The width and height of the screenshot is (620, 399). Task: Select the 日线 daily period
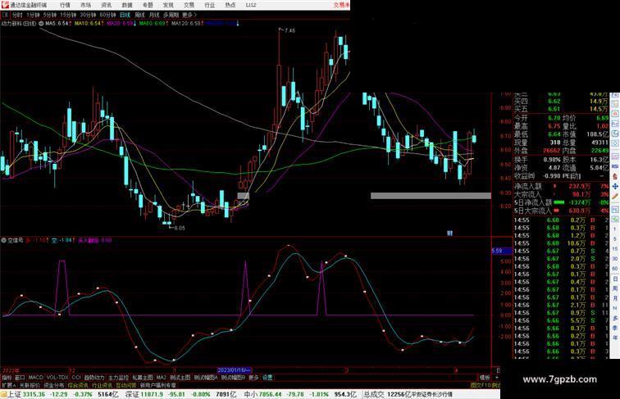[125, 15]
